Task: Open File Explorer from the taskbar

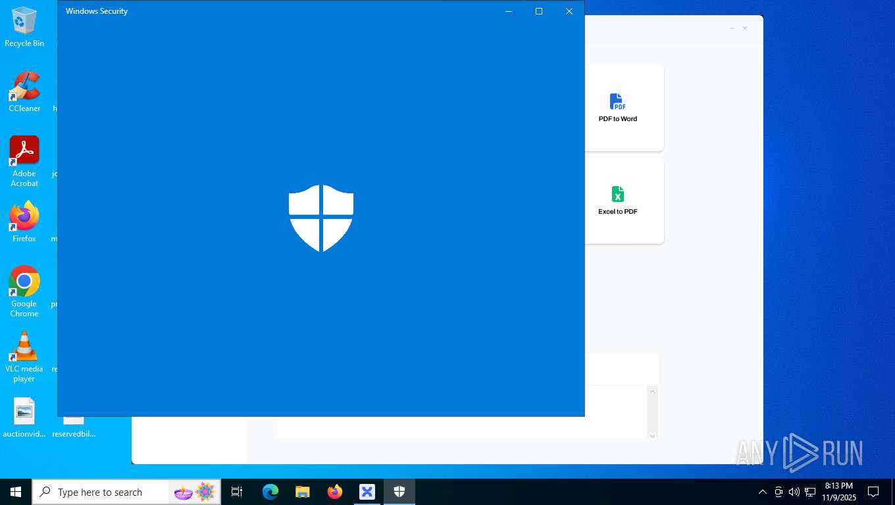Action: point(303,492)
